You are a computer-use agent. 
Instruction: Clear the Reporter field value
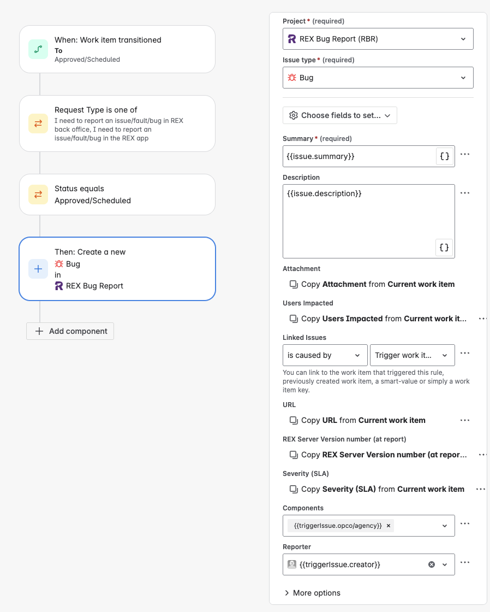pyautogui.click(x=432, y=564)
